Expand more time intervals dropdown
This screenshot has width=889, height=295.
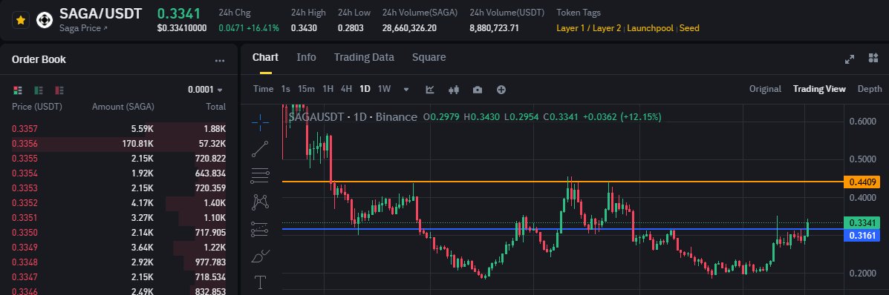tap(406, 90)
